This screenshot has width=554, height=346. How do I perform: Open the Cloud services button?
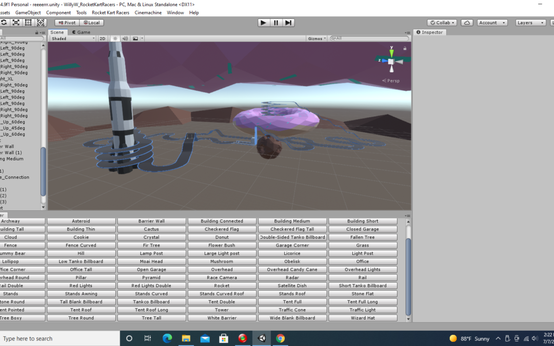point(467,23)
